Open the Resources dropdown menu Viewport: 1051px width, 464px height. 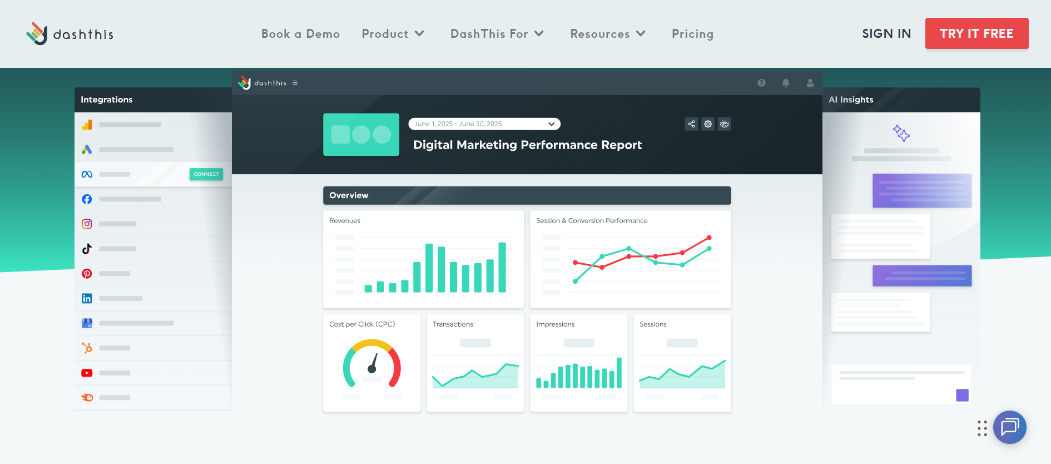607,34
